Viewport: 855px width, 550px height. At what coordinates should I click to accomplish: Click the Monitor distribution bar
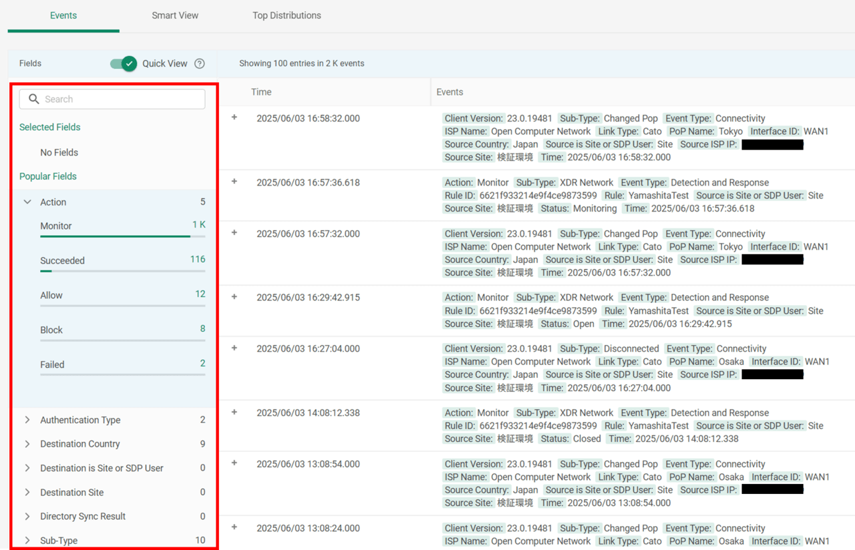[x=122, y=236]
